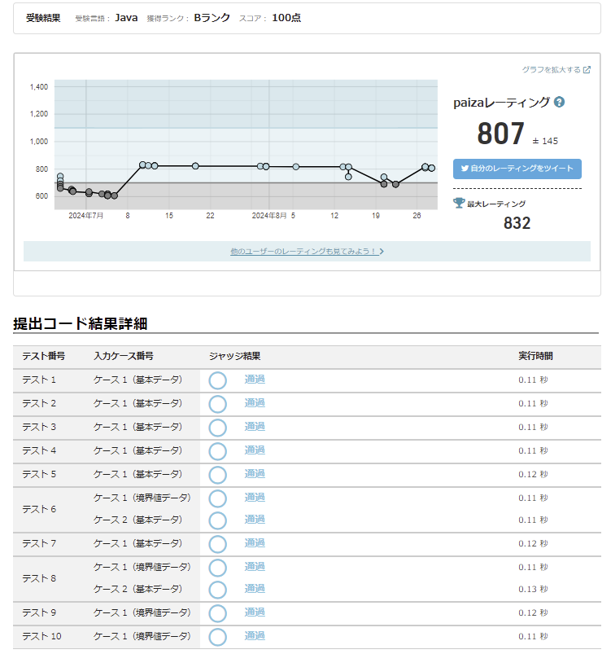Screen dimensions: 611x654
Task: Click the help question mark beside paizaレーティング
Action: pyautogui.click(x=560, y=103)
